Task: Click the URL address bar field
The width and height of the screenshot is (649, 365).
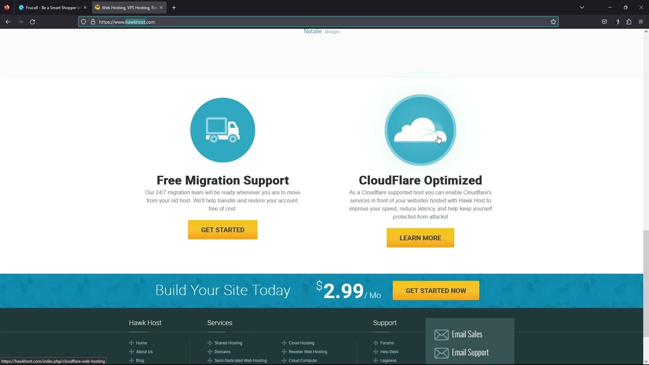Action: pos(318,22)
